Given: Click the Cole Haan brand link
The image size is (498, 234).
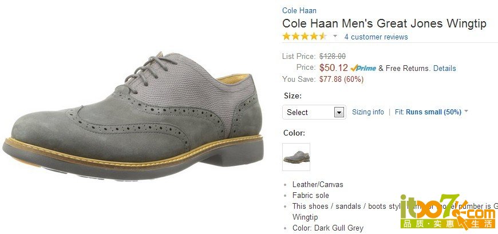Looking at the screenshot, I should click(299, 10).
